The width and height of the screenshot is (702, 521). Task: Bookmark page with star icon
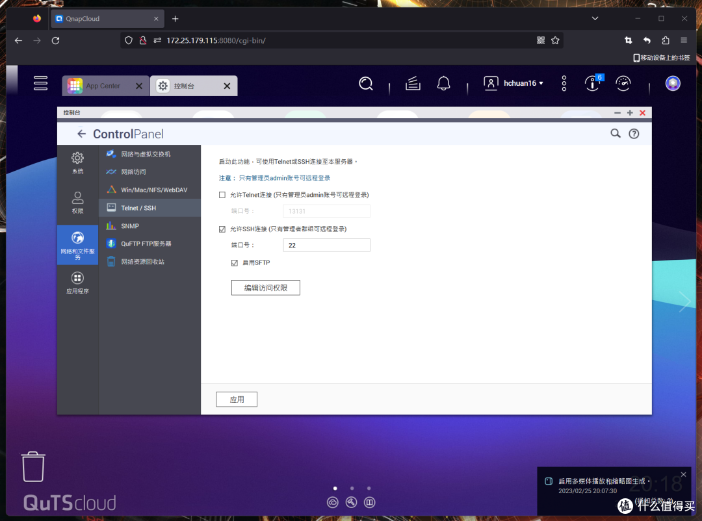point(555,40)
